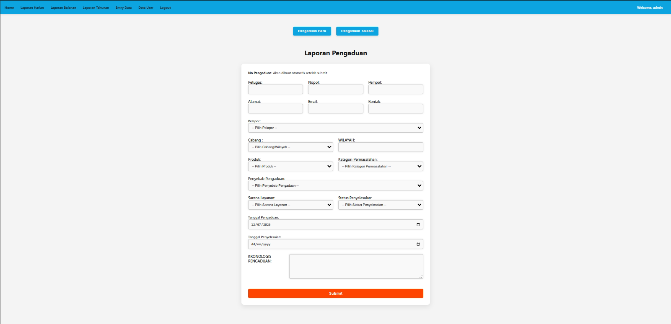Open Status Penyelesaian dropdown
This screenshot has height=324, width=671.
[381, 205]
